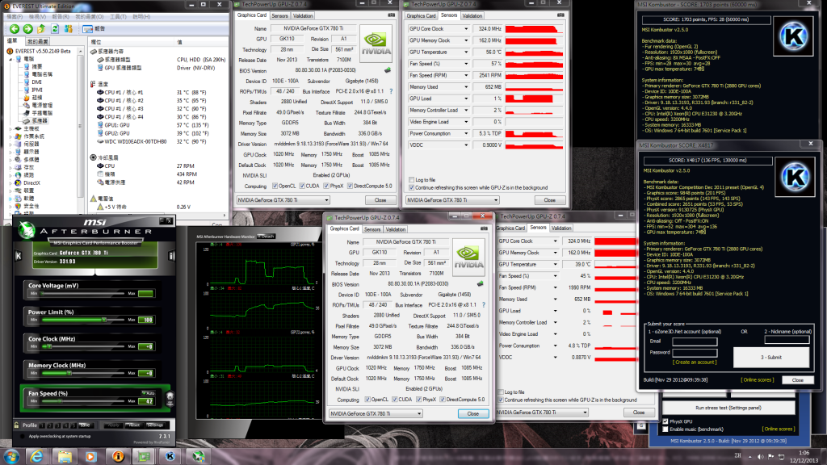
Task: Enable music (benchmark) checkbox in Kombustor
Action: pyautogui.click(x=665, y=429)
